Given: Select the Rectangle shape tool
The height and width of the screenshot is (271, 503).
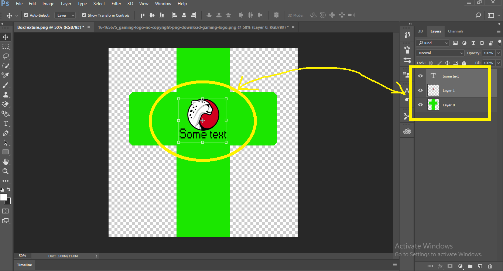Looking at the screenshot, I should [x=6, y=152].
